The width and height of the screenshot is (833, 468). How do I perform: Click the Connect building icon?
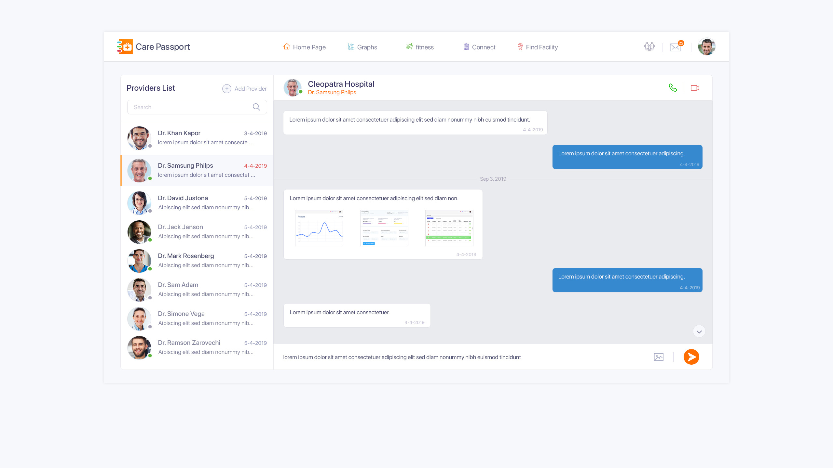pos(466,46)
